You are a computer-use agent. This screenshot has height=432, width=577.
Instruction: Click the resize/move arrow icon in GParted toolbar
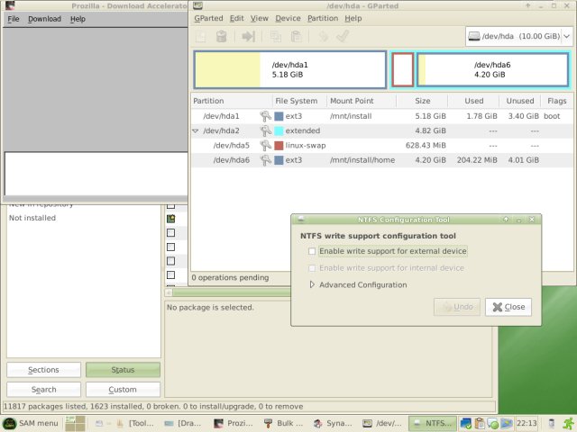pyautogui.click(x=248, y=37)
